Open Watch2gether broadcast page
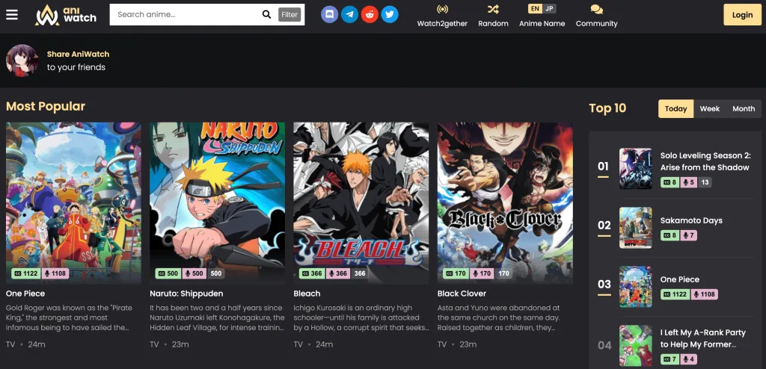This screenshot has width=766, height=369. pyautogui.click(x=442, y=16)
